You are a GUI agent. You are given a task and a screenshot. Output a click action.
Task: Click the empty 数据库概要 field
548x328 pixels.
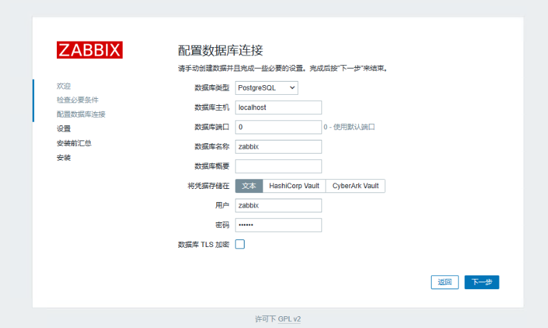(x=279, y=166)
